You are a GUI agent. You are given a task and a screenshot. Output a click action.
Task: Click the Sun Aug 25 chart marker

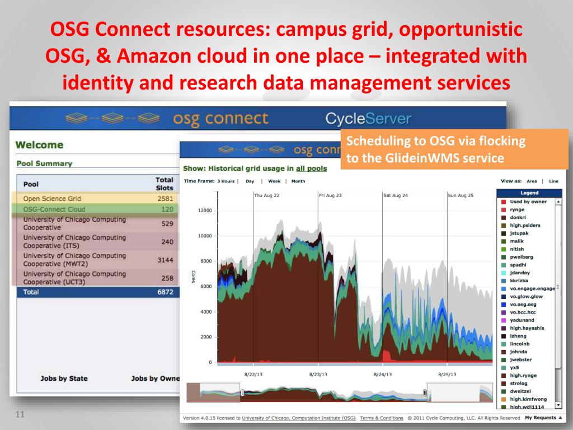point(461,195)
